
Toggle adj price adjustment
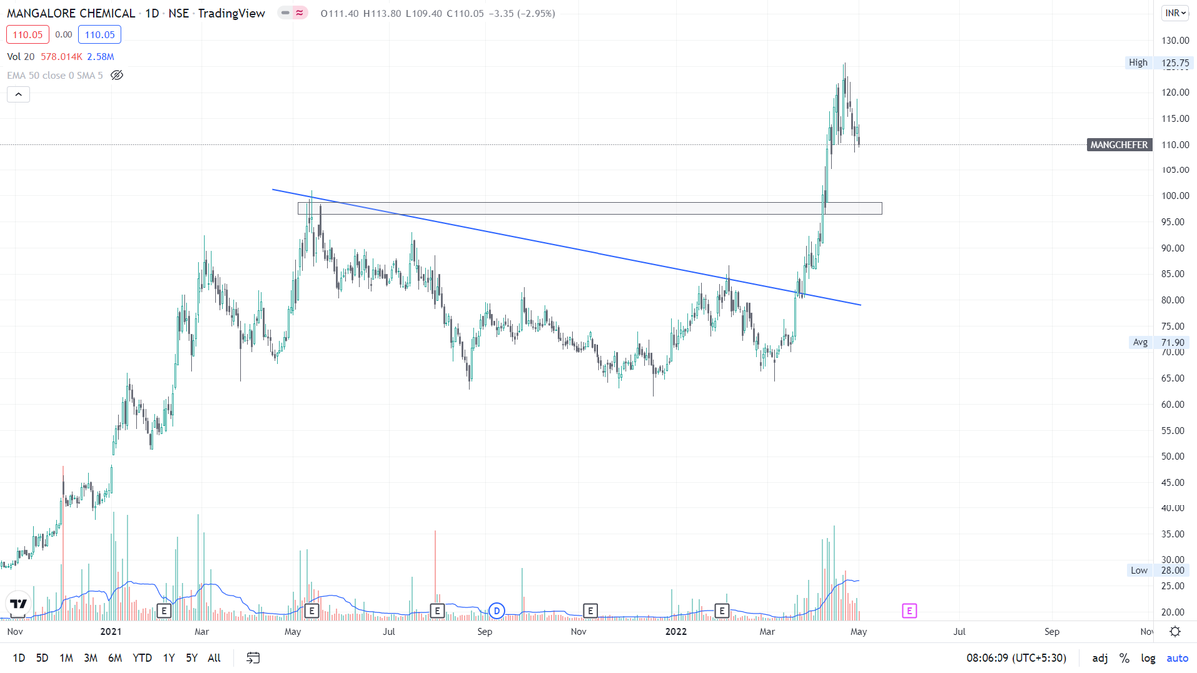click(1100, 658)
